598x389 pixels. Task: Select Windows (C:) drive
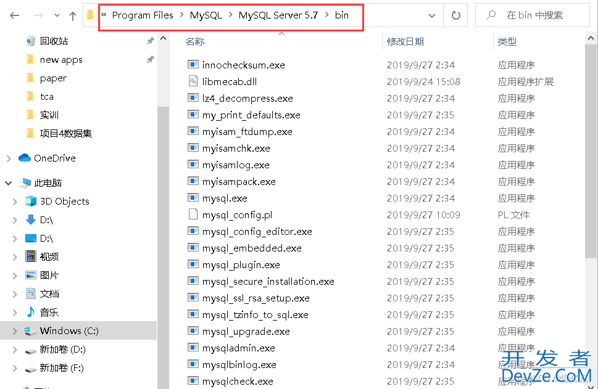click(x=69, y=330)
